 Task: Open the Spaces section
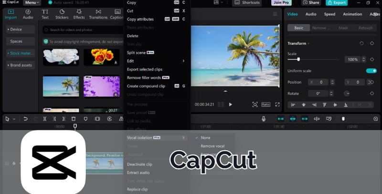click(x=21, y=41)
